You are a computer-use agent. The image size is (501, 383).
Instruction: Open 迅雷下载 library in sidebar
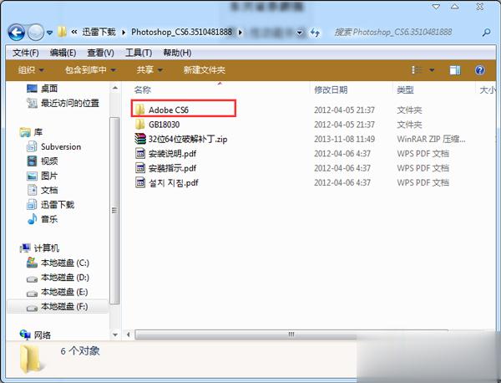coord(57,205)
